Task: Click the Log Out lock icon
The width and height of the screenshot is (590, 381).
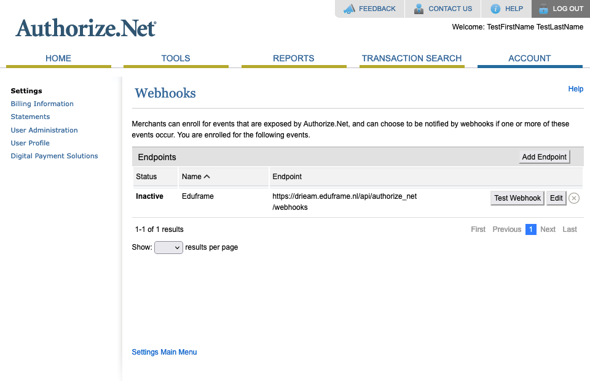Action: (543, 9)
